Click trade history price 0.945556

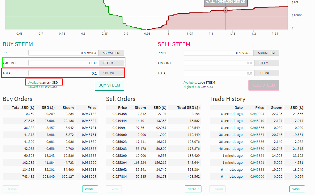(257, 142)
